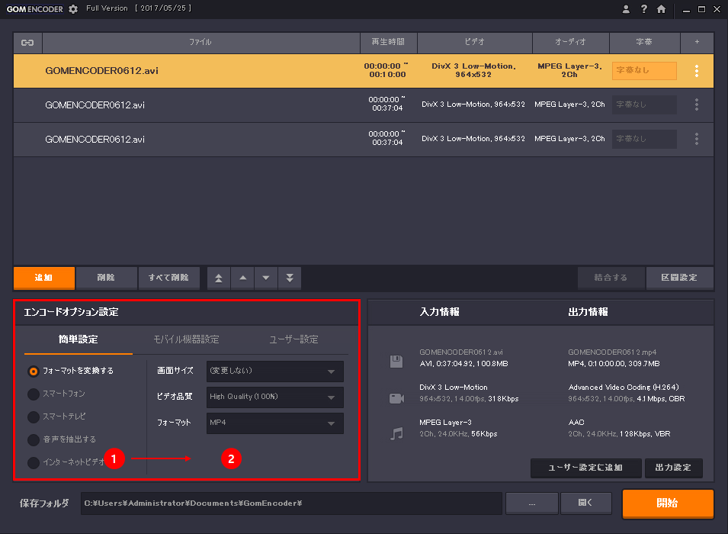Switch to モバイル機器設定 tab

point(186,339)
